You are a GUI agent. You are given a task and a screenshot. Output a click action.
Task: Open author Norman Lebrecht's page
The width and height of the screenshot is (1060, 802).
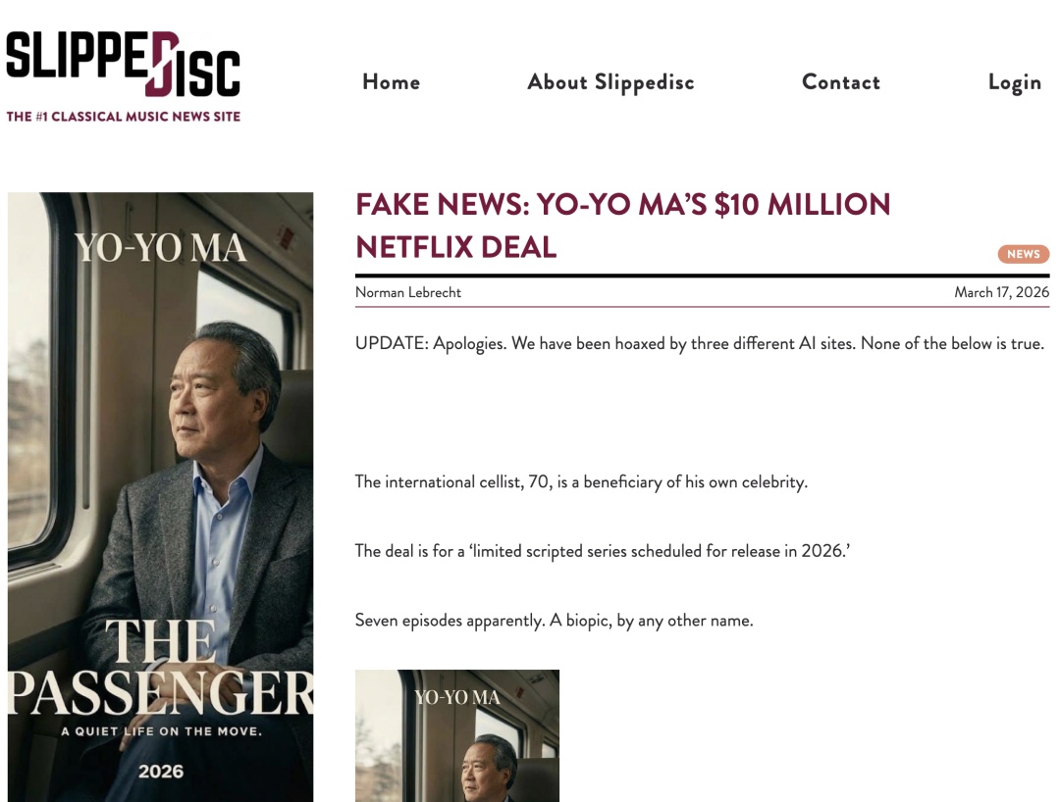tap(408, 292)
